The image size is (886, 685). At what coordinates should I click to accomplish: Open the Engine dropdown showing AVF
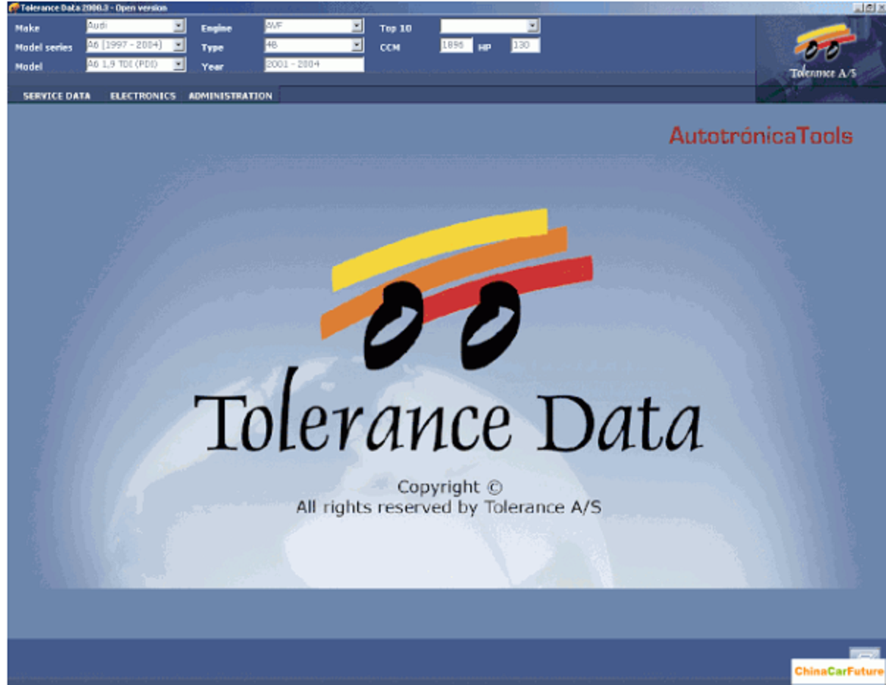(x=314, y=26)
